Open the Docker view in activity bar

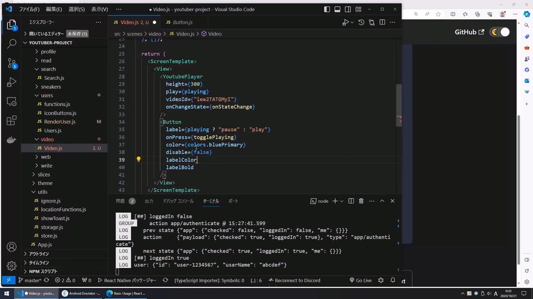11,140
